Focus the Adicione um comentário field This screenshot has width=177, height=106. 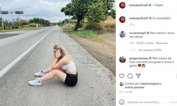pyautogui.click(x=148, y=102)
